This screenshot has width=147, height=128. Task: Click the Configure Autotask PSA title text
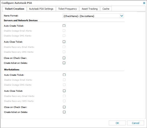(x=17, y=3)
